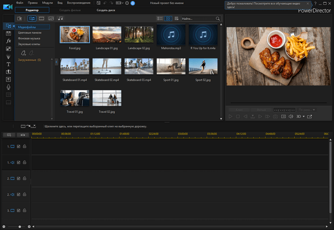Open the Title room (T icon)

click(x=9, y=64)
